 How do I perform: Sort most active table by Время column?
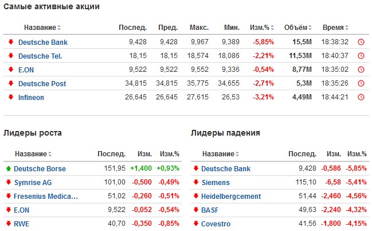click(335, 28)
